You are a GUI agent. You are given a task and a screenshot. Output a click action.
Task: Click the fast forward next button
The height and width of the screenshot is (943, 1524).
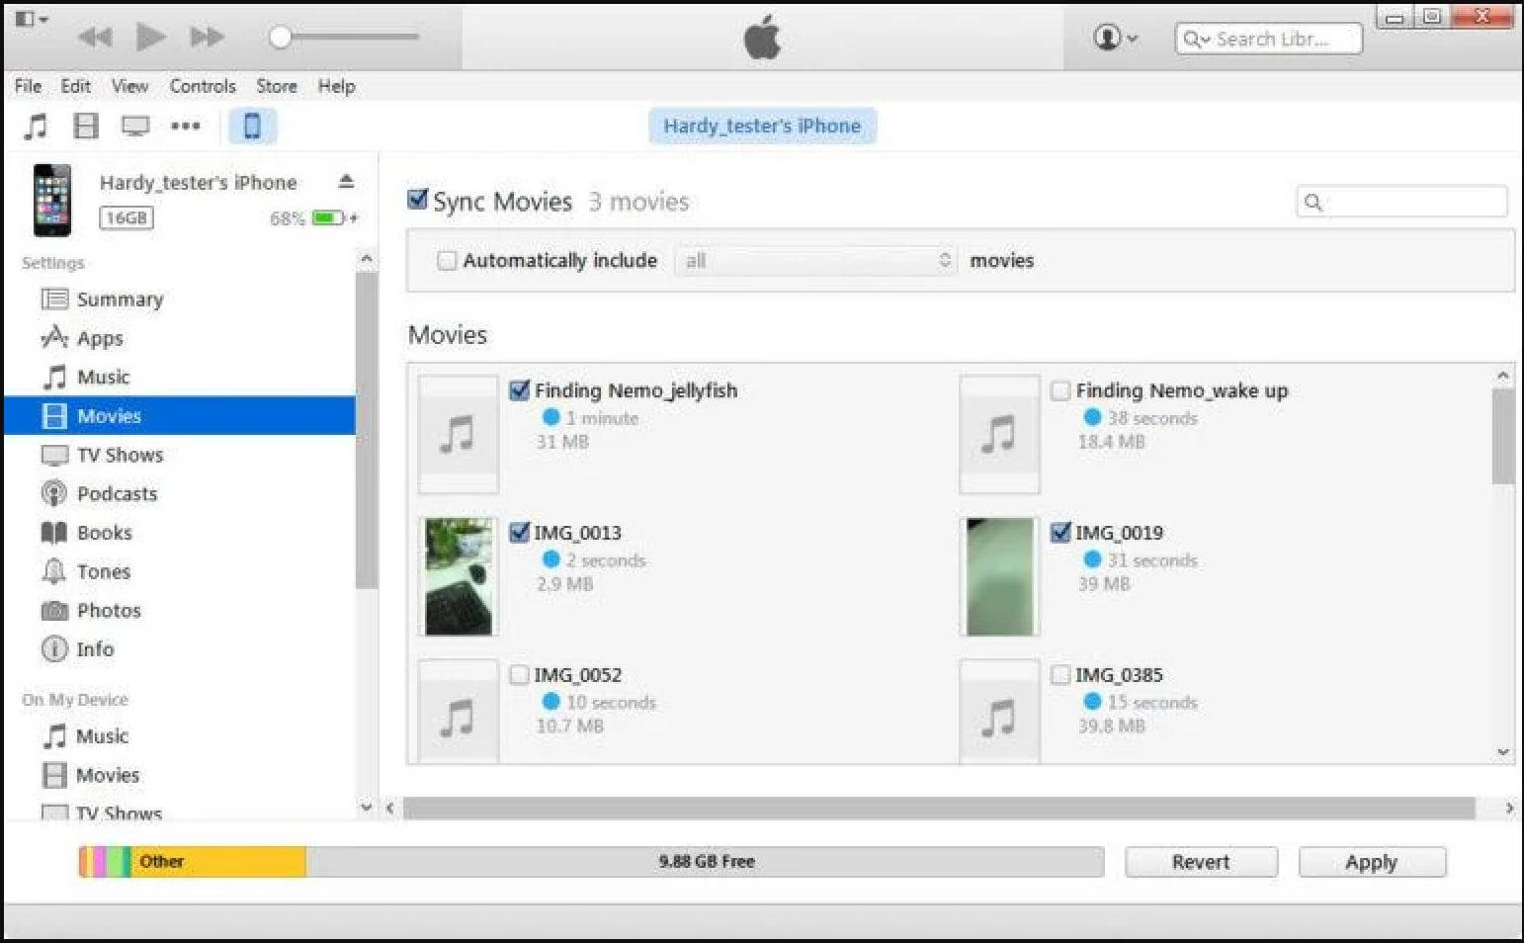[x=207, y=38]
